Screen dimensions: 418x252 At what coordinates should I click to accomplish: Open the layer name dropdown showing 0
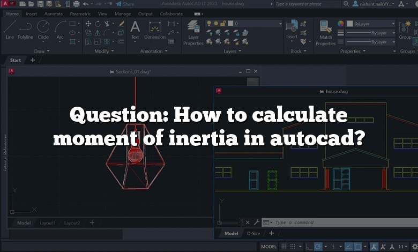click(244, 24)
